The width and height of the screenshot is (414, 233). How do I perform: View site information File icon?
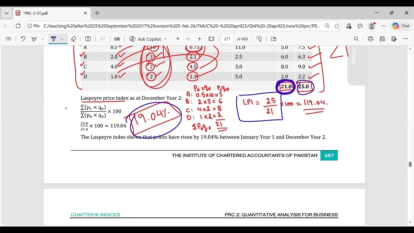(34, 26)
